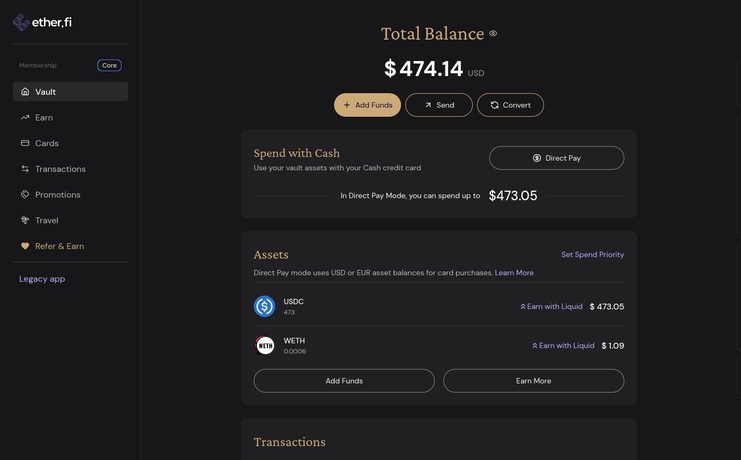Go to Cards in sidebar
The height and width of the screenshot is (460, 741).
tap(70, 143)
